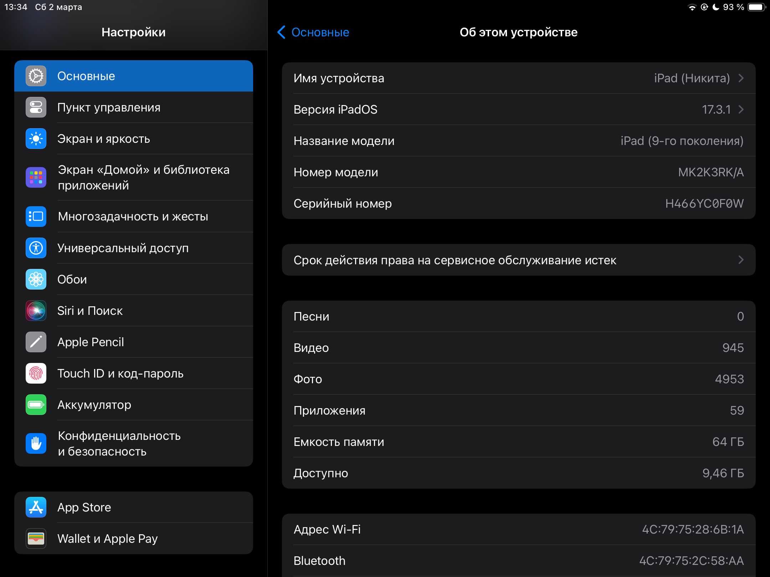Image resolution: width=770 pixels, height=577 pixels.
Task: Tap the blue back arrow icon
Action: 281,32
